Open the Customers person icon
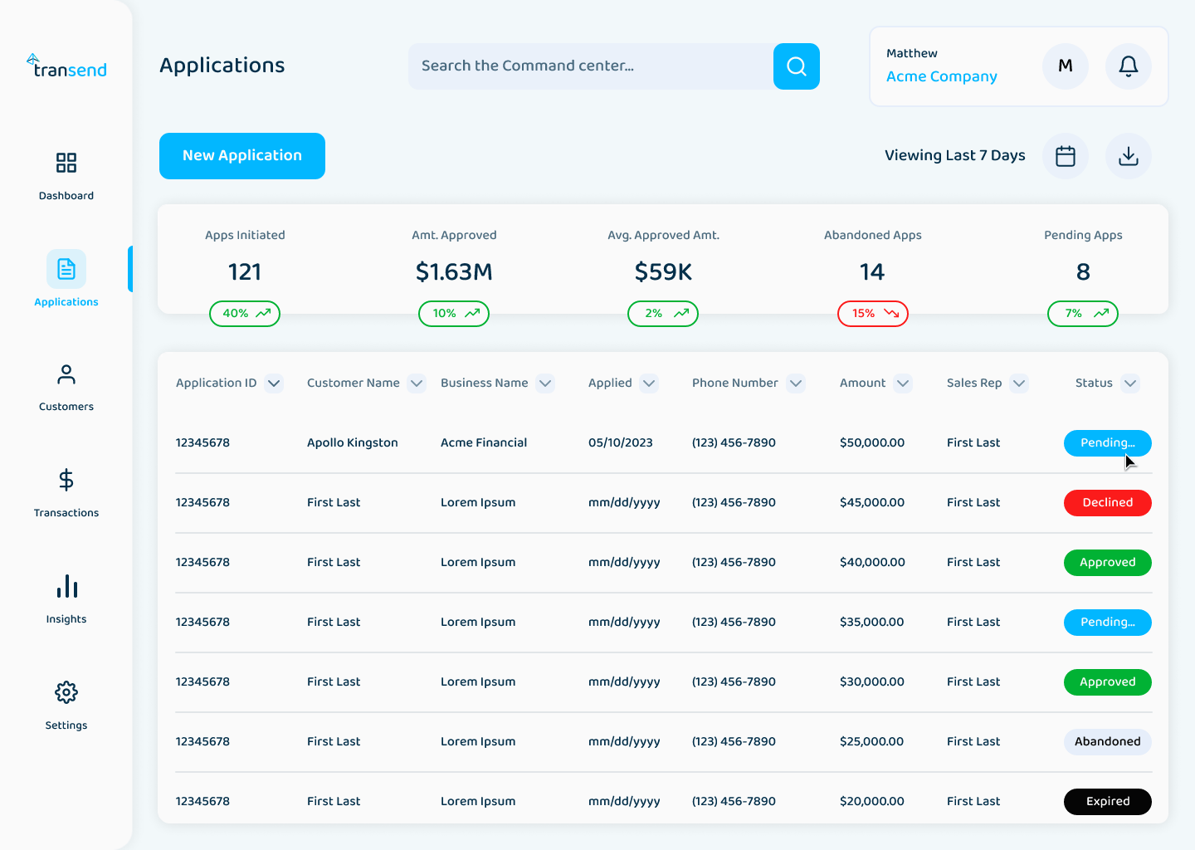Viewport: 1195px width, 850px height. pyautogui.click(x=66, y=374)
